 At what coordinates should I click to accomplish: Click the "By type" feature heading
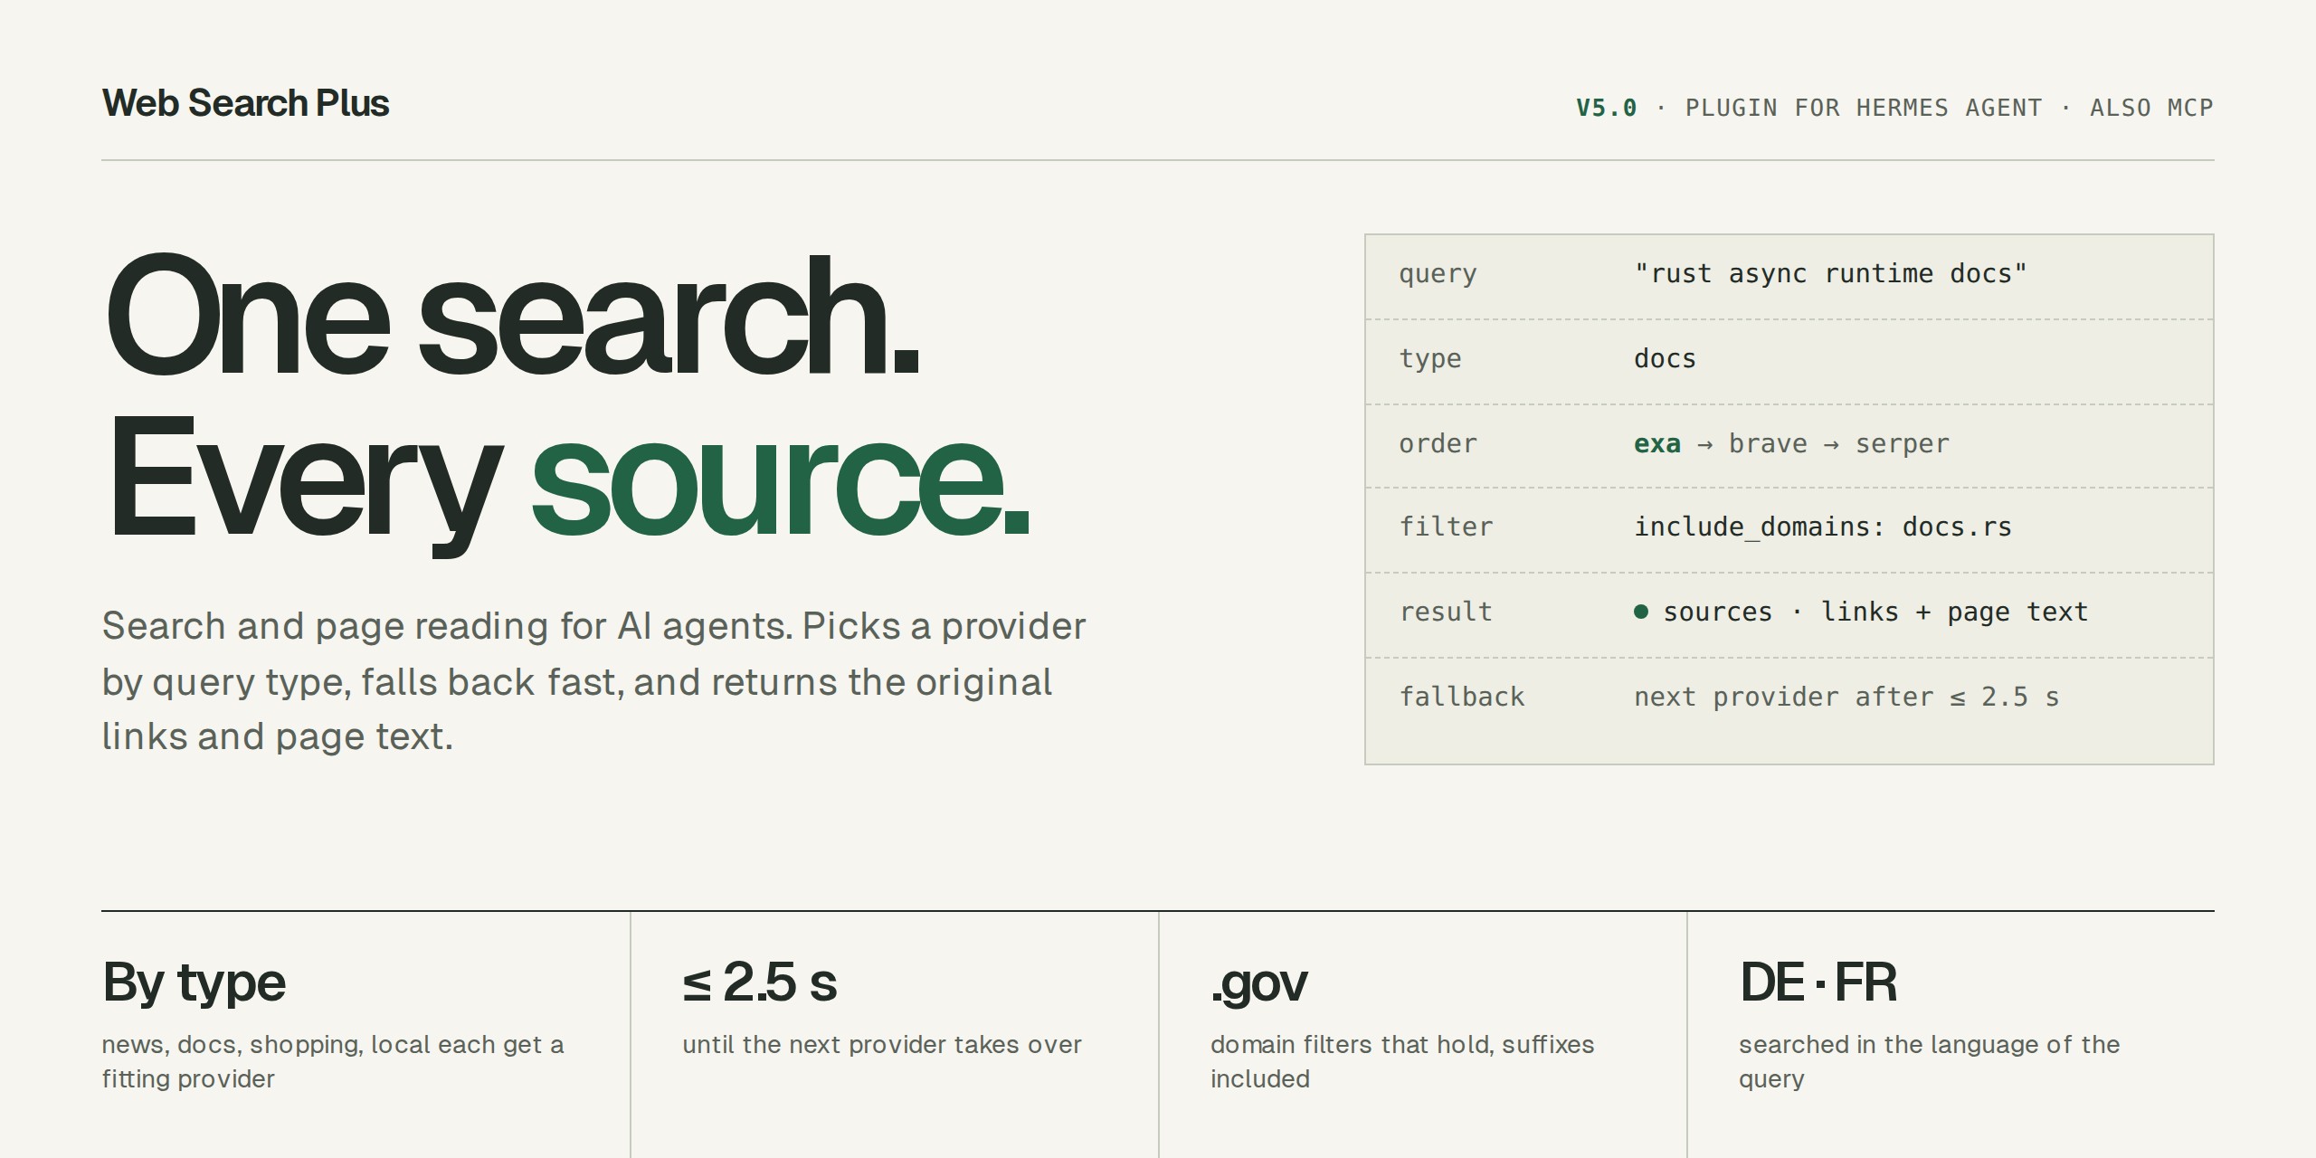[194, 984]
